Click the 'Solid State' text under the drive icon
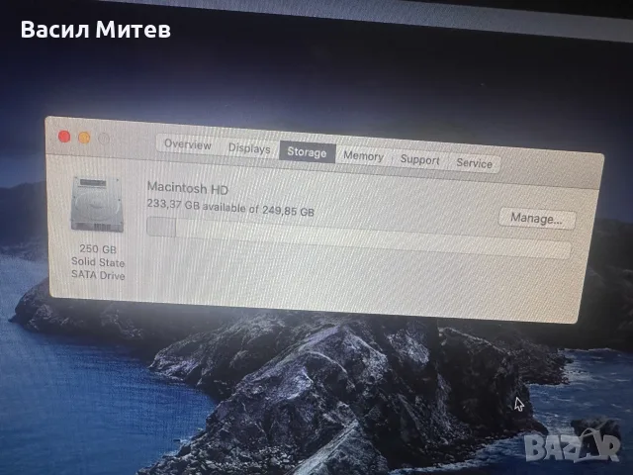633x475 pixels. point(98,261)
